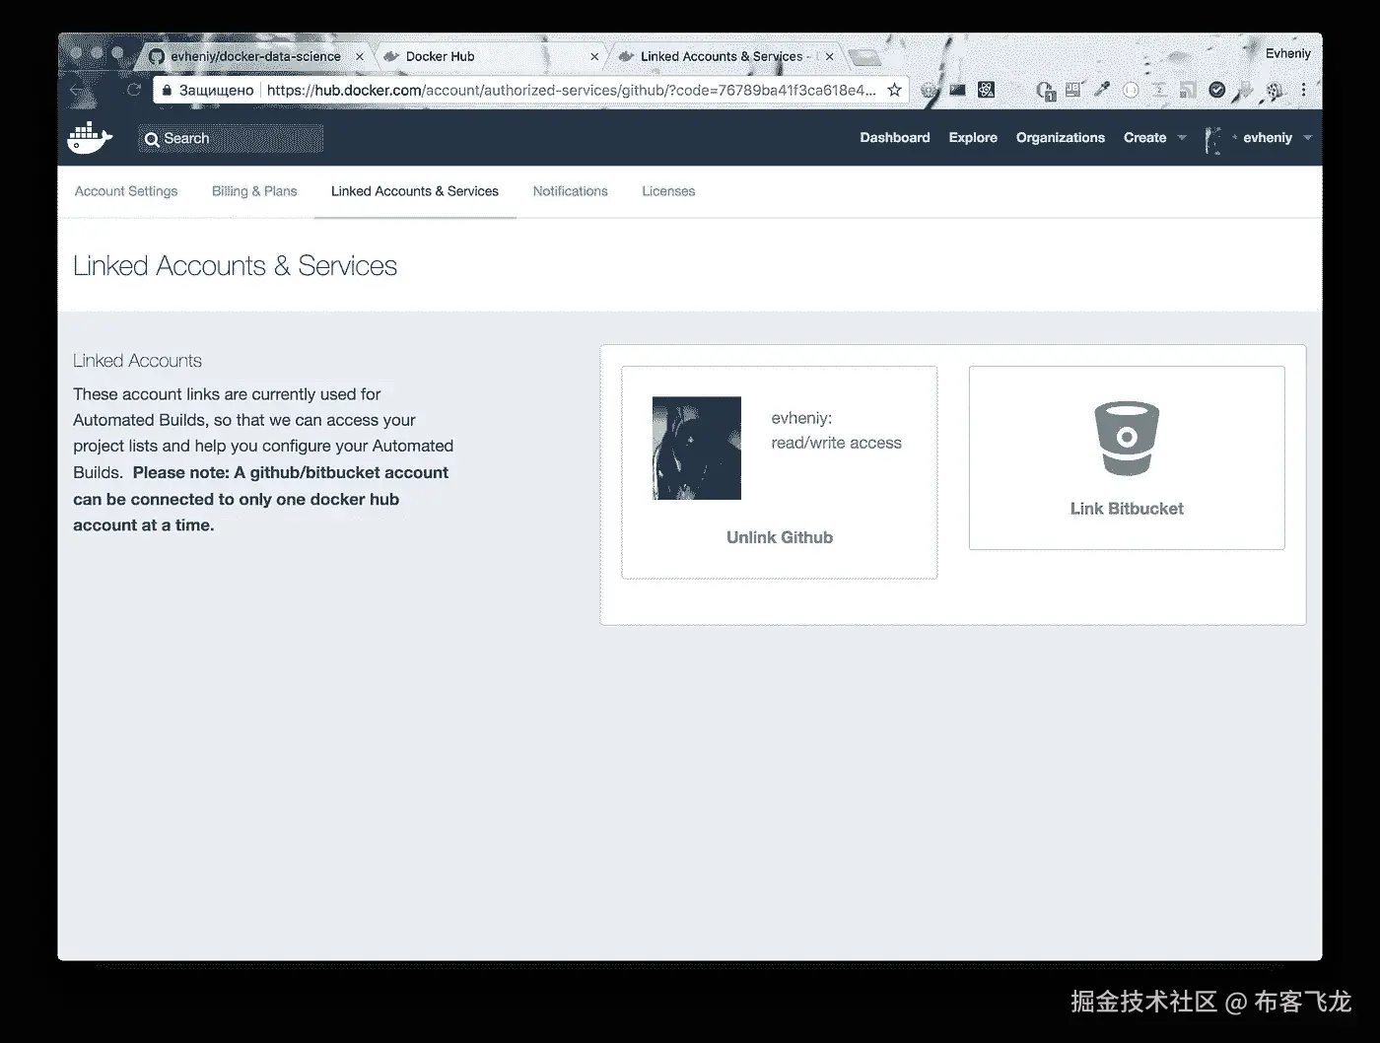The image size is (1380, 1043).
Task: Click 'evheniy:' account name text
Action: tap(801, 418)
